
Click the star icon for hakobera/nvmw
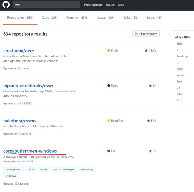point(148,121)
